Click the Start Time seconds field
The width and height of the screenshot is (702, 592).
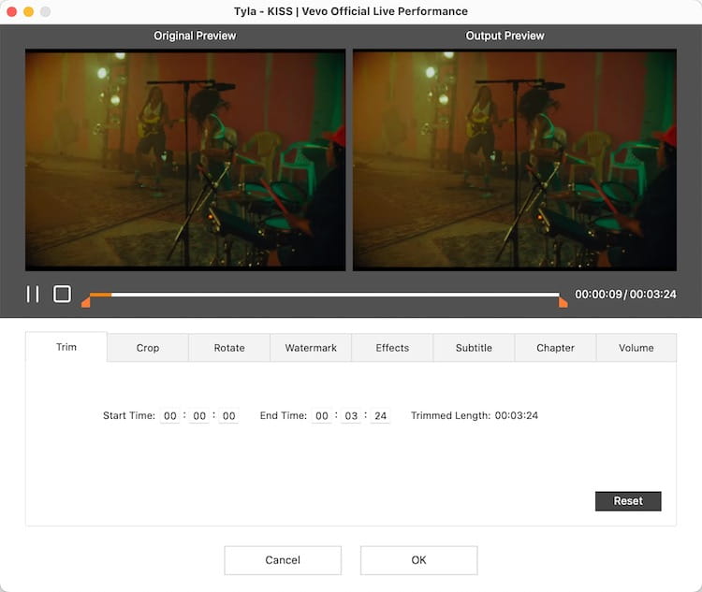click(228, 415)
